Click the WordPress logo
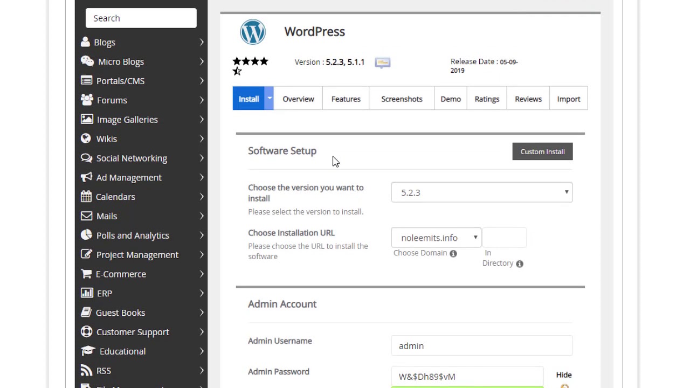The height and width of the screenshot is (388, 690). (253, 32)
